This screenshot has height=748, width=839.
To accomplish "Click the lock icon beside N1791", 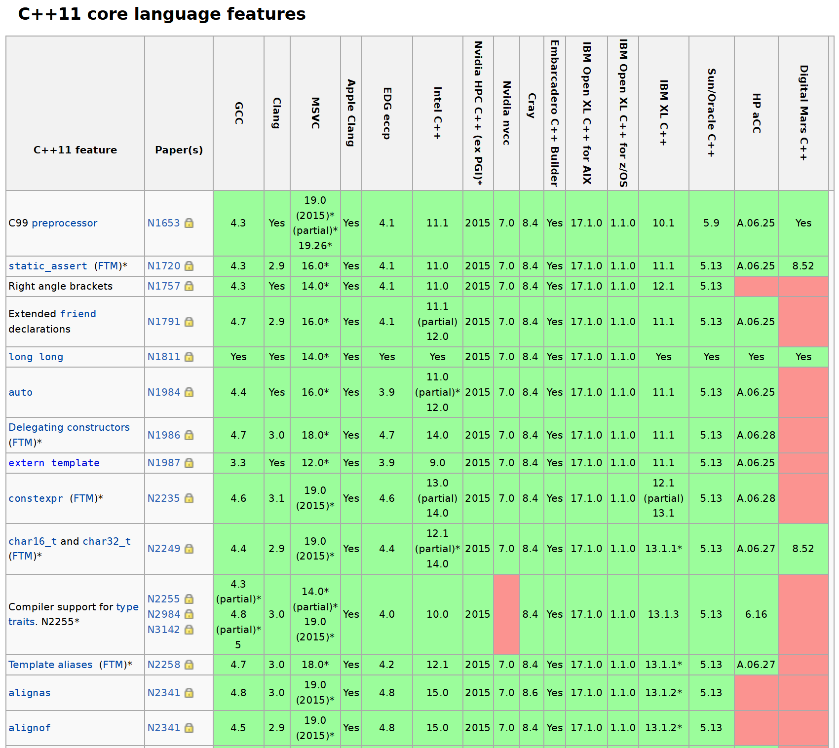I will point(189,322).
